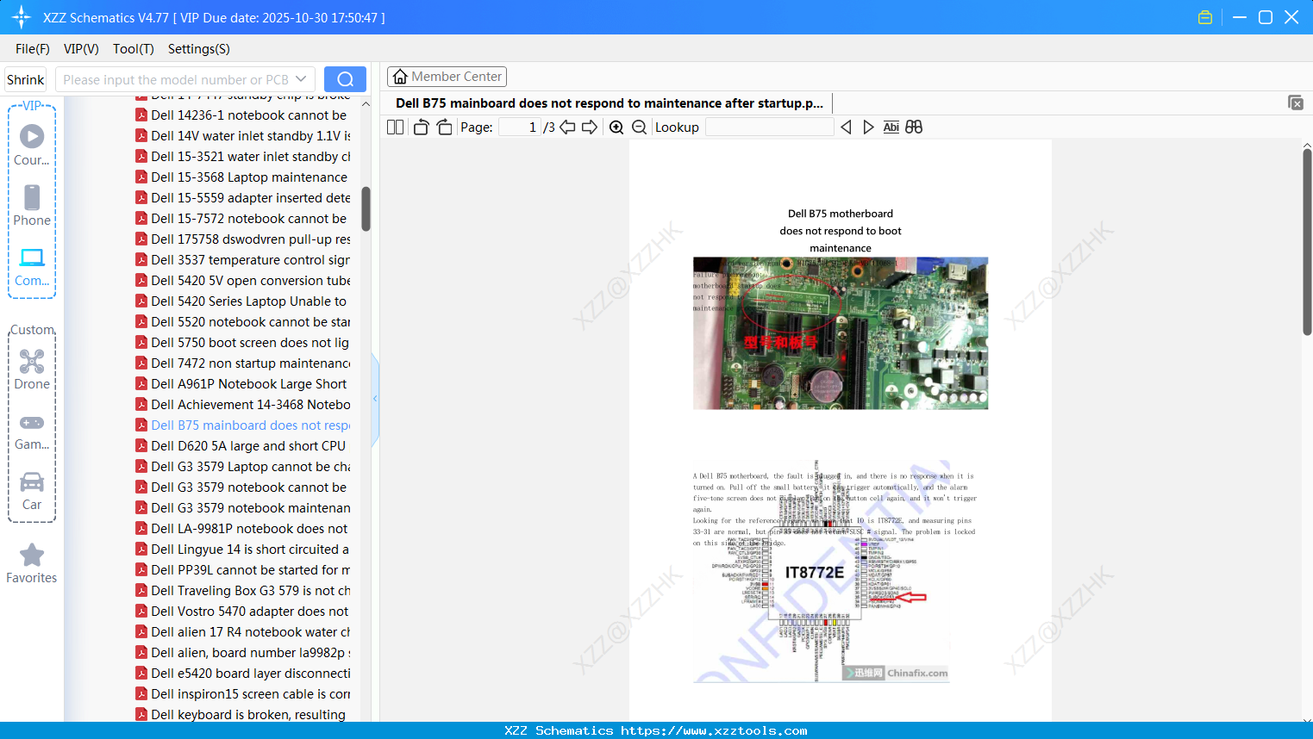Open 'Dell 5420 Series Laptop Unable to' file
Image resolution: width=1313 pixels, height=739 pixels.
243,301
